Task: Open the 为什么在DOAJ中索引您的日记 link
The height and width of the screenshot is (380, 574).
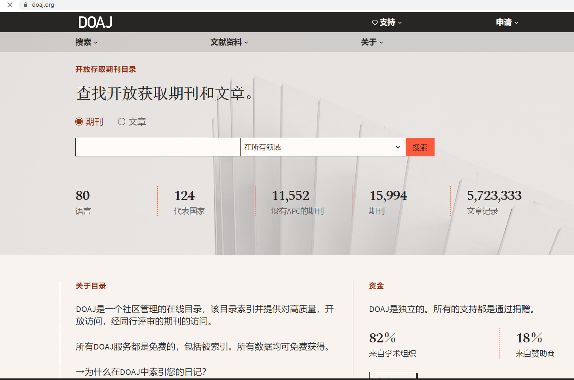Action: click(141, 372)
